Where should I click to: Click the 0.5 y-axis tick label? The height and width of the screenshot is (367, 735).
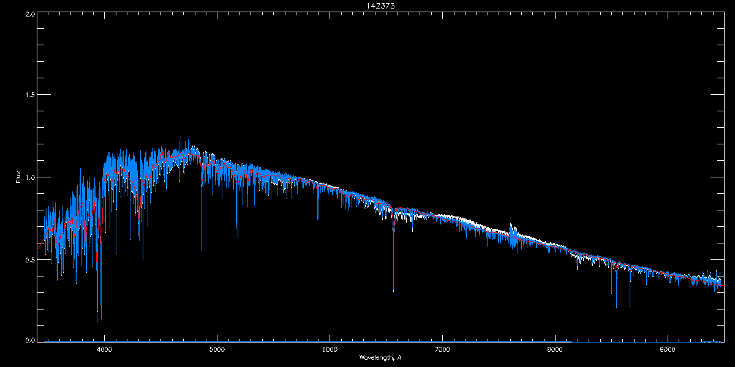point(30,259)
